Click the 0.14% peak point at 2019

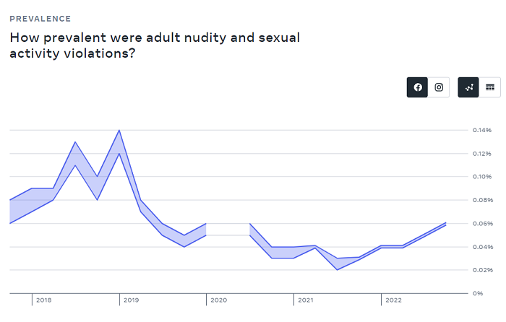click(x=119, y=130)
